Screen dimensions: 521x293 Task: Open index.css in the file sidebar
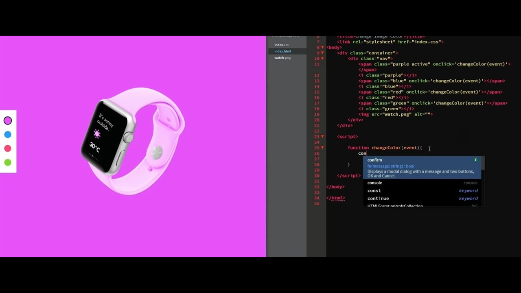coord(281,45)
